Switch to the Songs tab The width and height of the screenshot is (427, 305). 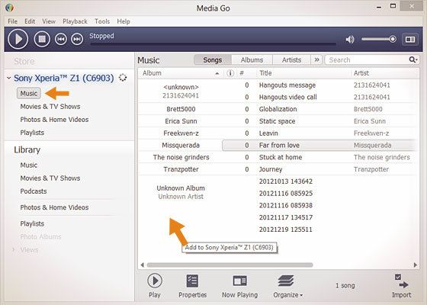(213, 60)
